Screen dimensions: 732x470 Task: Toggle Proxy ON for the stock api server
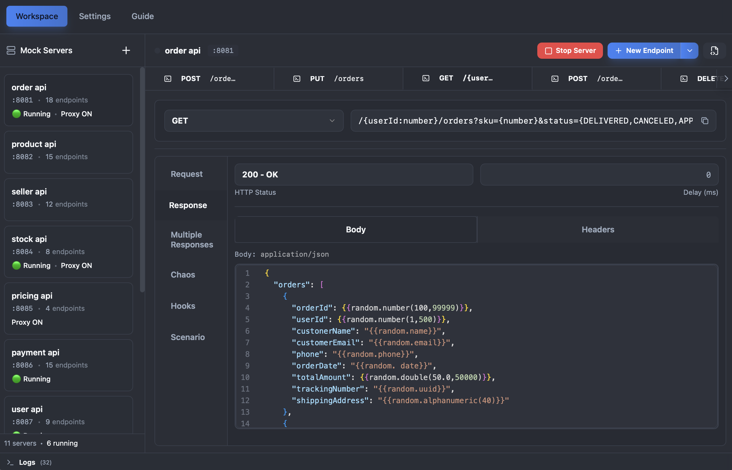click(x=77, y=265)
